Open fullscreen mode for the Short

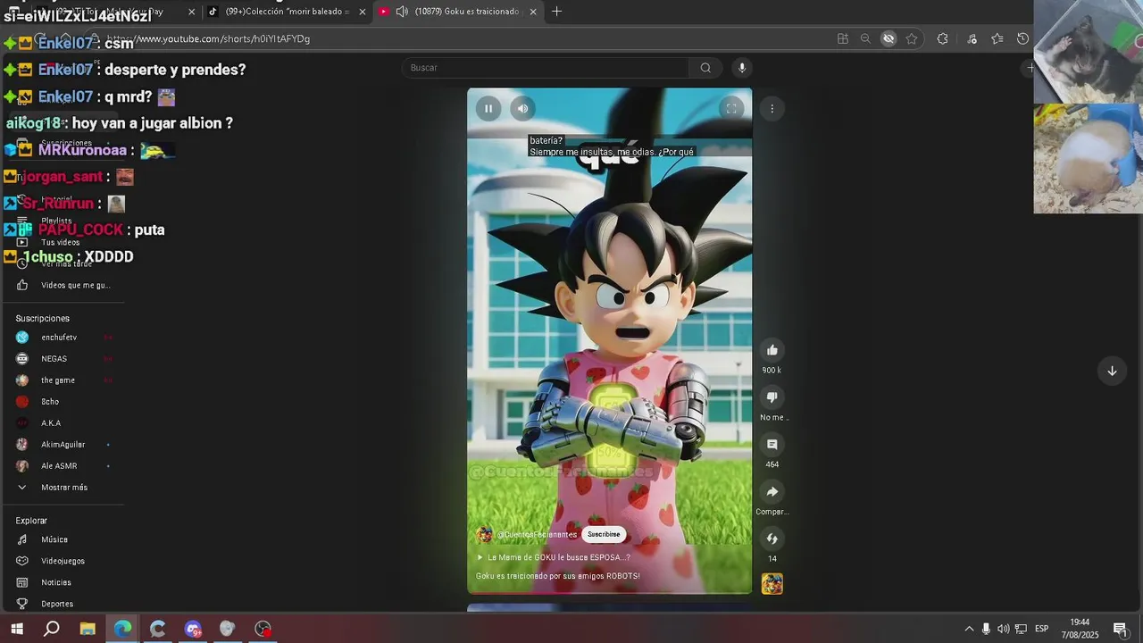(x=731, y=109)
